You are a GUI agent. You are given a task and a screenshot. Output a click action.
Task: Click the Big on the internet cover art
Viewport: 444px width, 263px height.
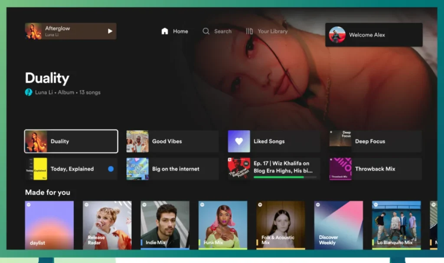pyautogui.click(x=137, y=169)
